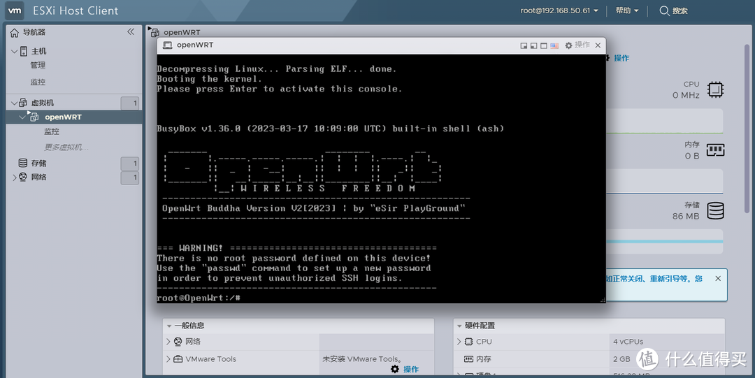The width and height of the screenshot is (755, 378).
Task: Click the gear 操作 in console title bar
Action: click(x=577, y=45)
